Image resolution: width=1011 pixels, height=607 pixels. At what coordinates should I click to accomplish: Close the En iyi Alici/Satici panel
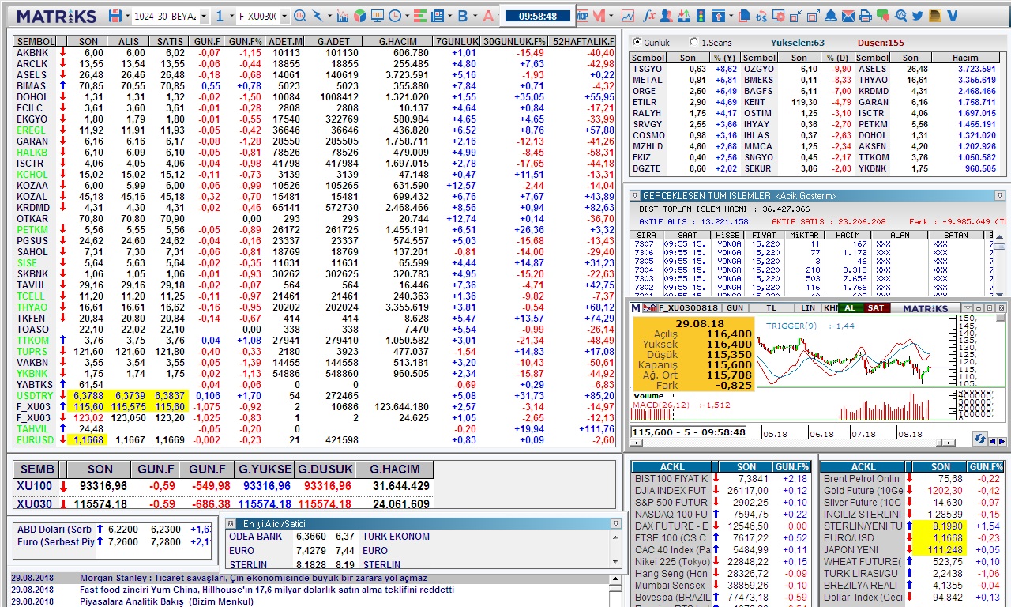615,523
